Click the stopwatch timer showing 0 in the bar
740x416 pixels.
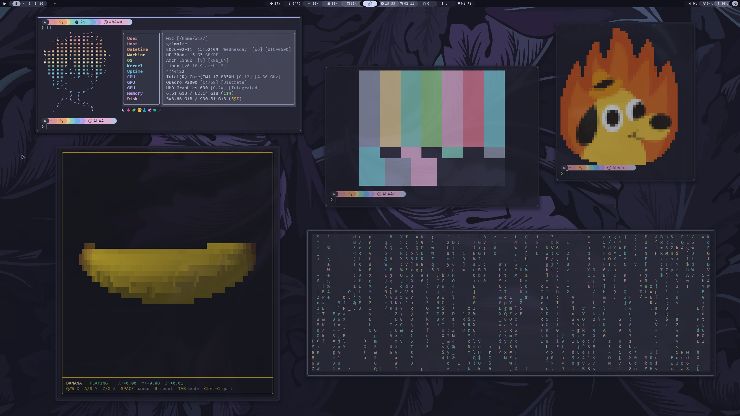click(x=427, y=4)
